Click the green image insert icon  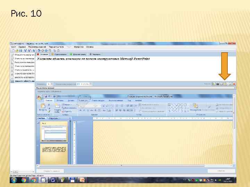pos(213,84)
